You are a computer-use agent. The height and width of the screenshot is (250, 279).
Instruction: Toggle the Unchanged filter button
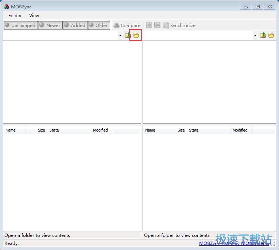pyautogui.click(x=20, y=25)
